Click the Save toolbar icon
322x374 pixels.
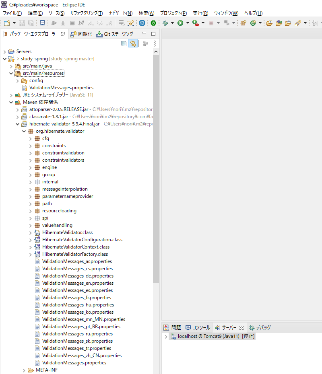pyautogui.click(x=22, y=23)
